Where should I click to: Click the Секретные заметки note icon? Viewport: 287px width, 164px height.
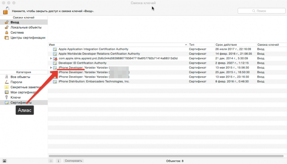(x=7, y=87)
